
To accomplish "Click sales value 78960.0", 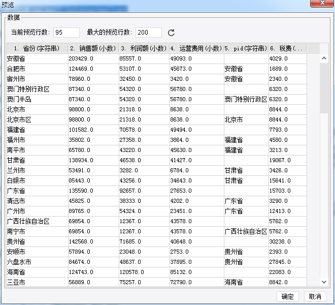I will click(93, 79).
